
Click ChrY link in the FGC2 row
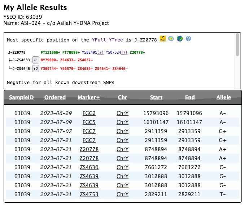[x=122, y=113]
